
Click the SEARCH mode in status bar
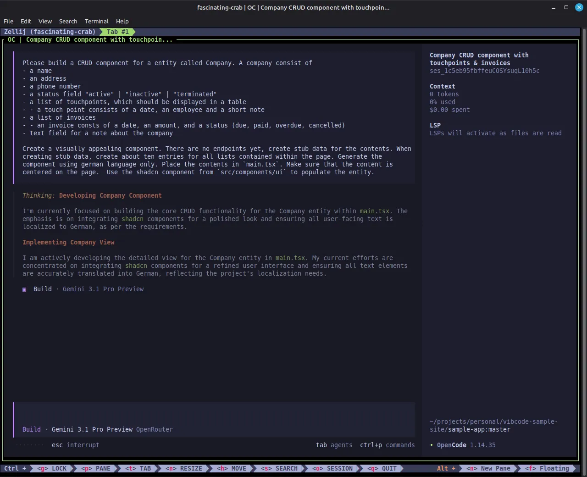coord(279,468)
